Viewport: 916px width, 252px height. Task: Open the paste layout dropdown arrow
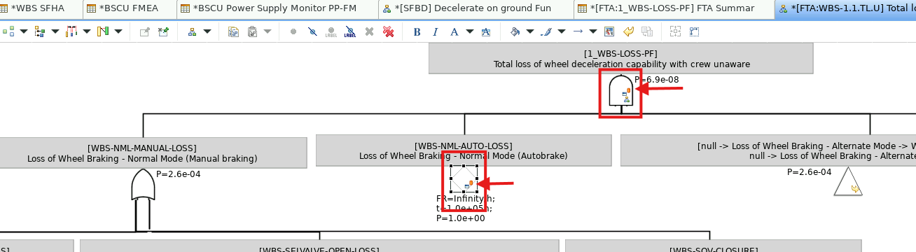pyautogui.click(x=268, y=31)
